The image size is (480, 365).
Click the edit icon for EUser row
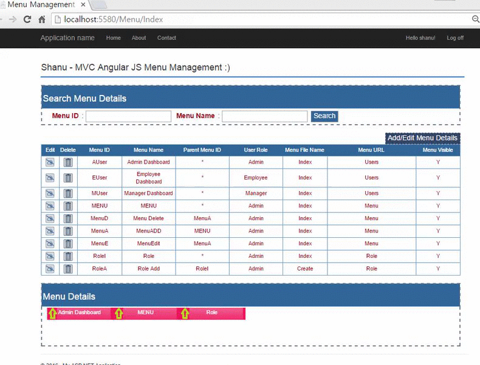(x=50, y=178)
